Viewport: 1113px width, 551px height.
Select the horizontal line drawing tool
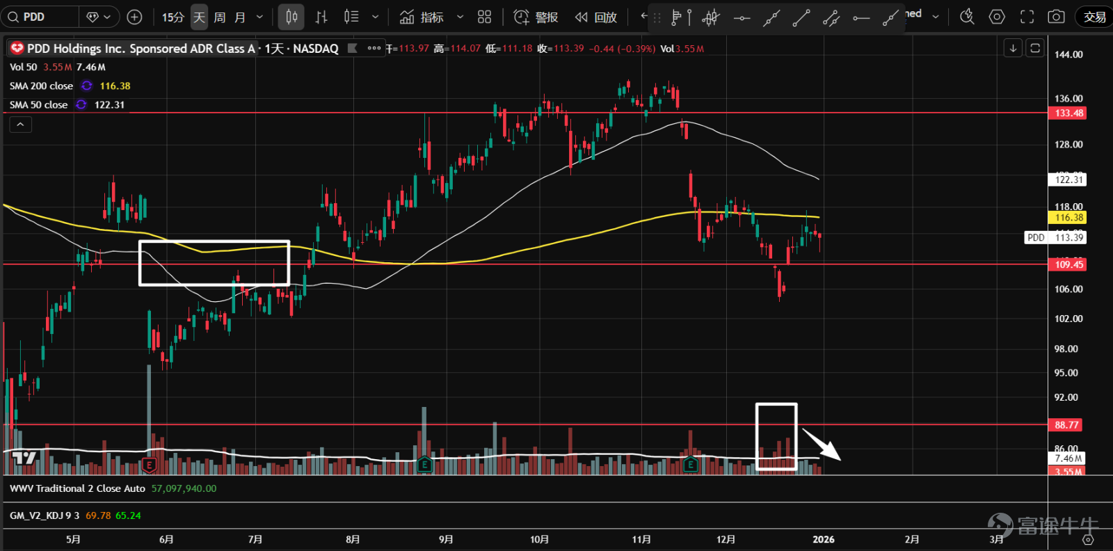click(742, 18)
